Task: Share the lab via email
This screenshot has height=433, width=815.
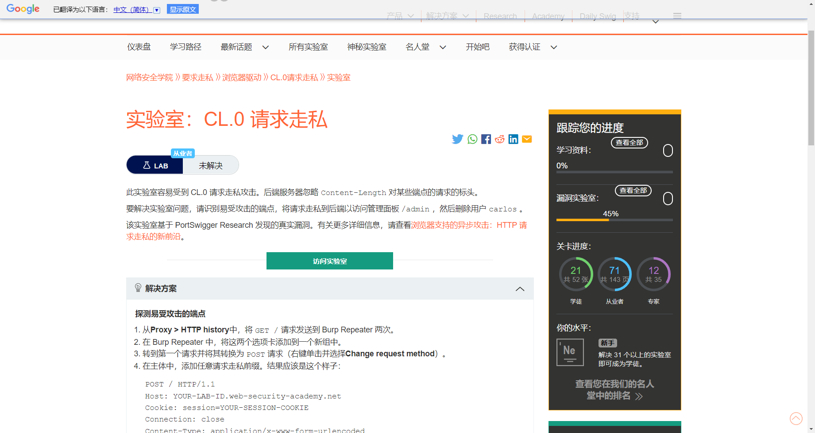Action: pyautogui.click(x=527, y=139)
